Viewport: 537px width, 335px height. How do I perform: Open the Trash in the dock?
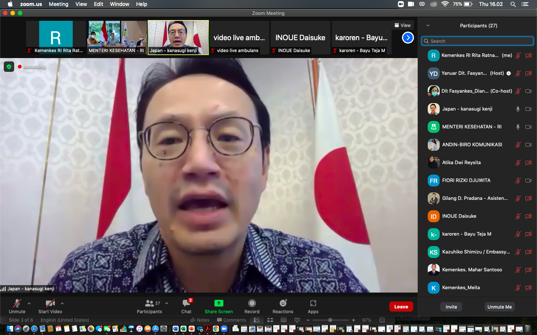click(x=527, y=329)
